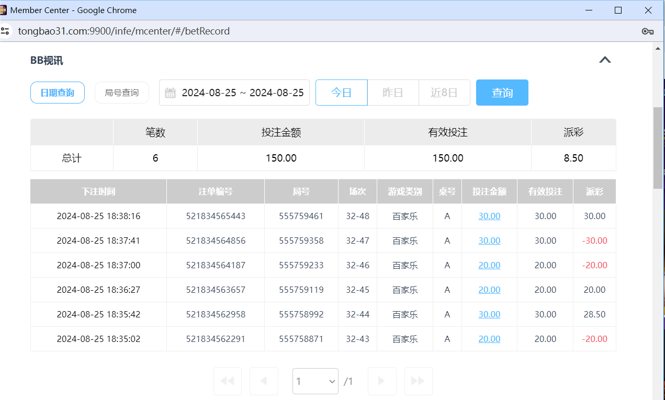
Task: Open the page number dropdown in pagination
Action: [x=315, y=381]
